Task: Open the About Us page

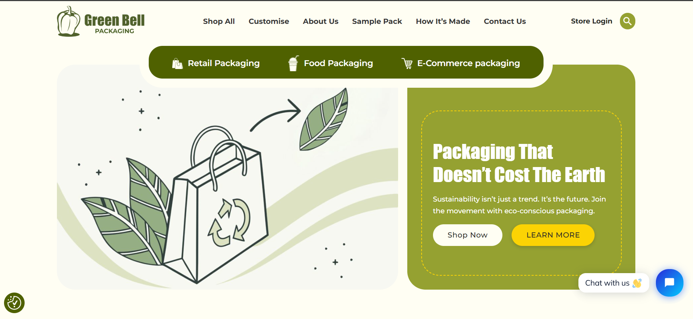Action: tap(321, 21)
